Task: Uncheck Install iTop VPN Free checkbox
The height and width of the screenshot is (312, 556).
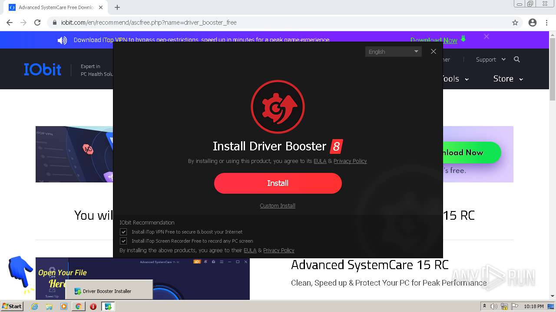Action: (x=123, y=232)
